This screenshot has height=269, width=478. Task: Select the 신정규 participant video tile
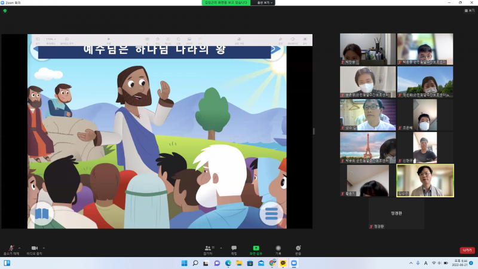(x=425, y=148)
